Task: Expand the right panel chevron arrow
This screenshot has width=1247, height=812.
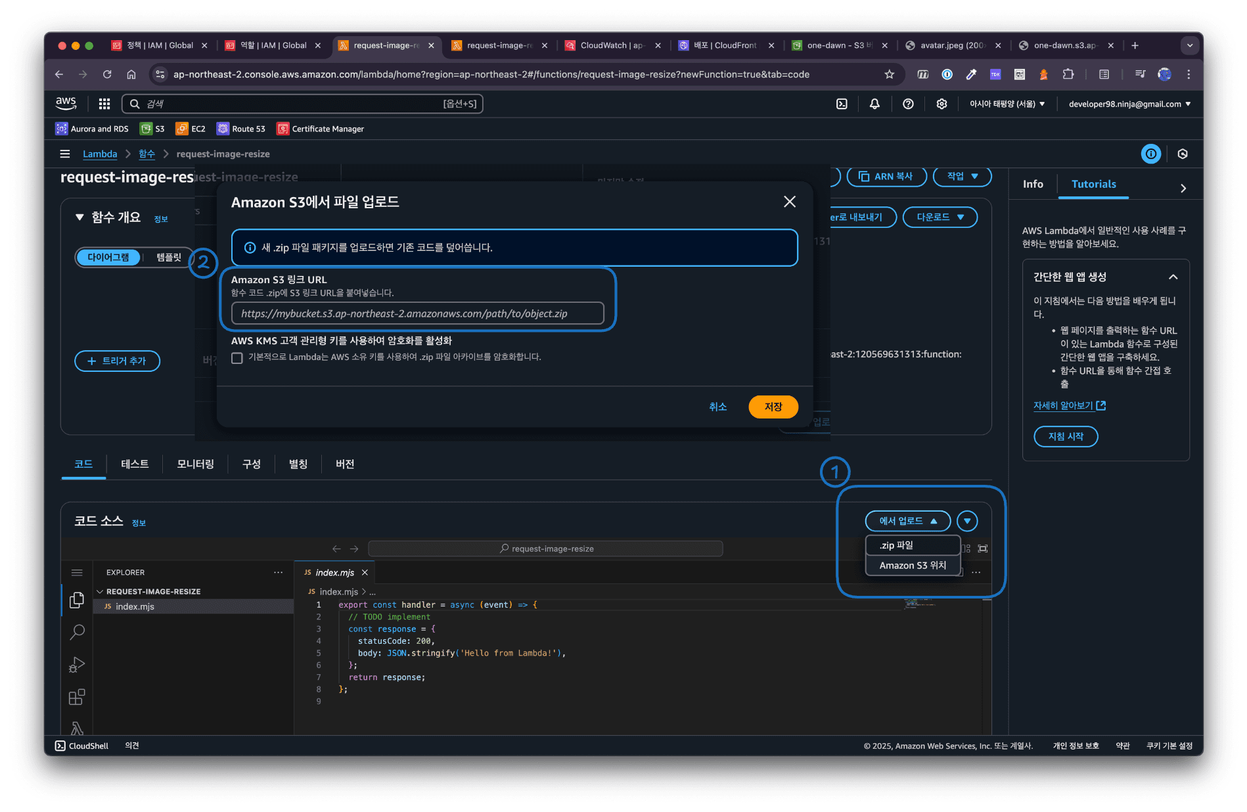Action: click(x=1183, y=188)
